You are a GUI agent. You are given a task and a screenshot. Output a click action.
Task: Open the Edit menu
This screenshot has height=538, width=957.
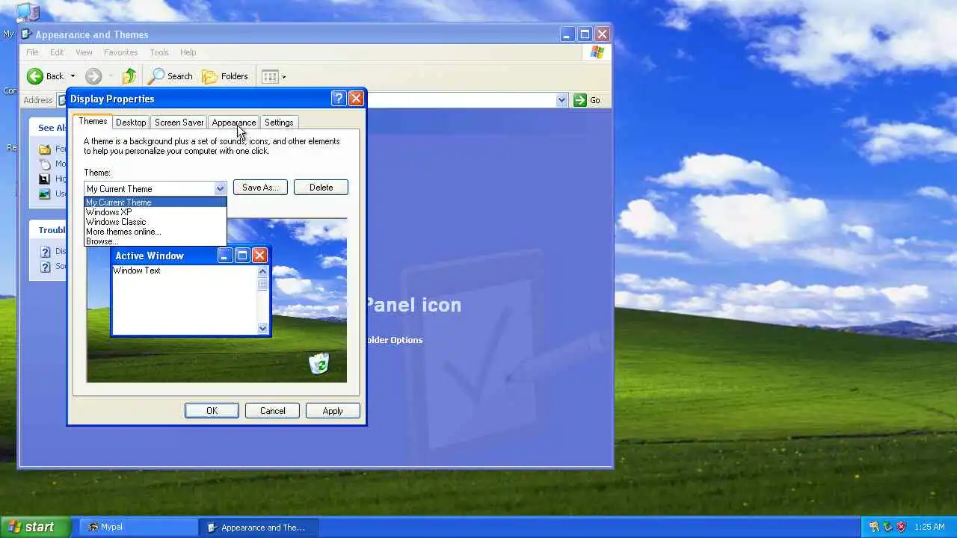57,52
